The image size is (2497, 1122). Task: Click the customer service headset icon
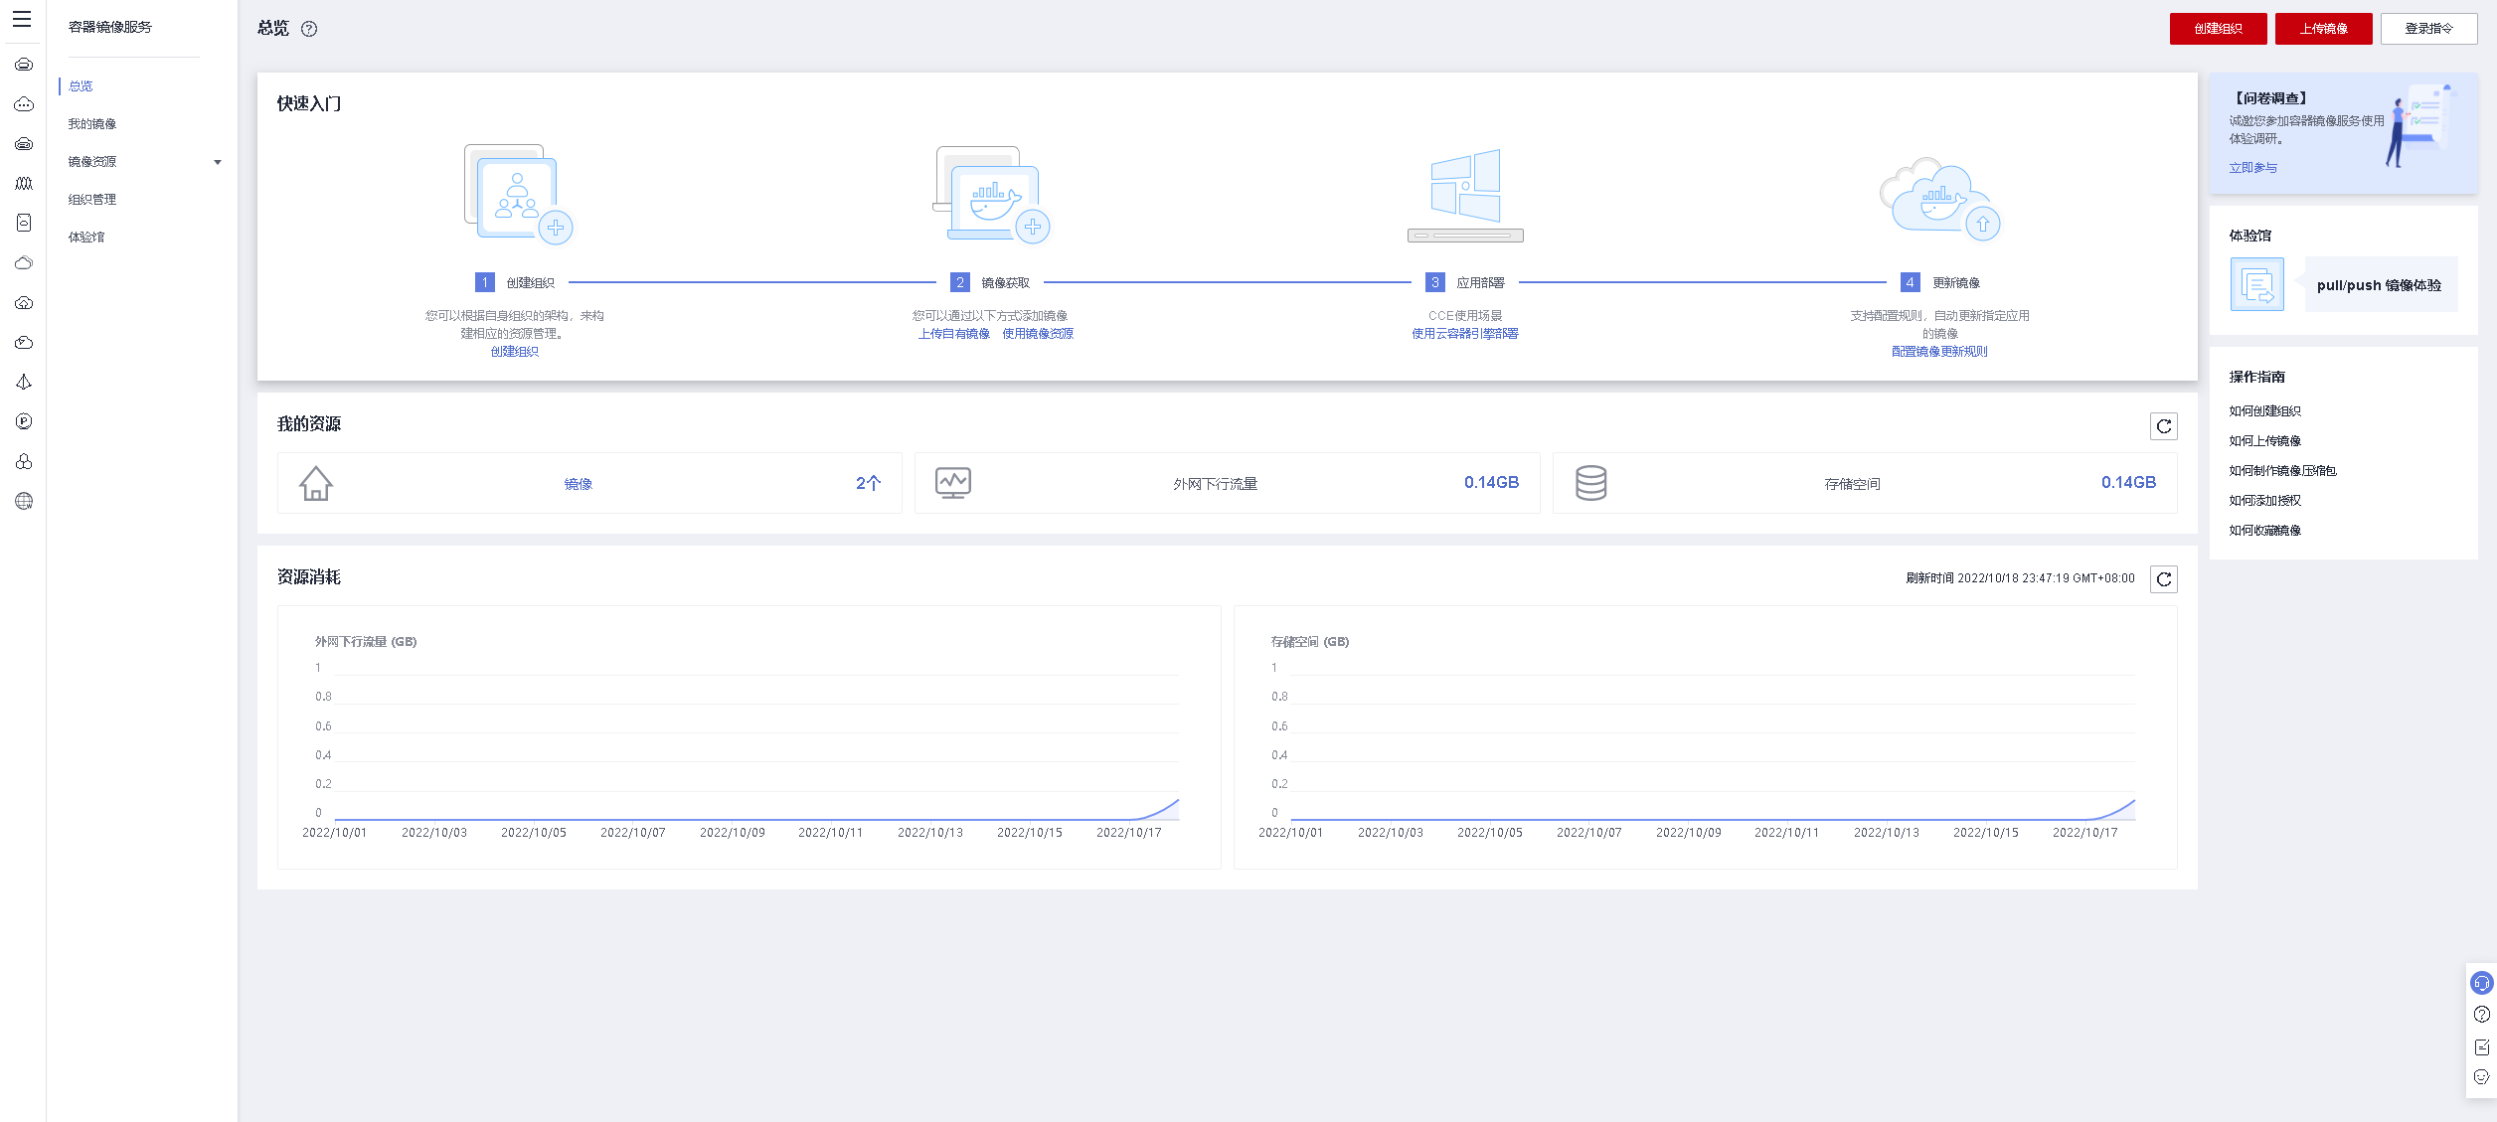[x=2481, y=983]
